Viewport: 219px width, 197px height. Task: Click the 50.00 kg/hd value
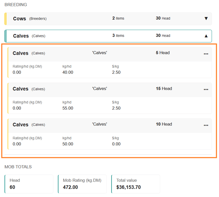click(x=68, y=144)
